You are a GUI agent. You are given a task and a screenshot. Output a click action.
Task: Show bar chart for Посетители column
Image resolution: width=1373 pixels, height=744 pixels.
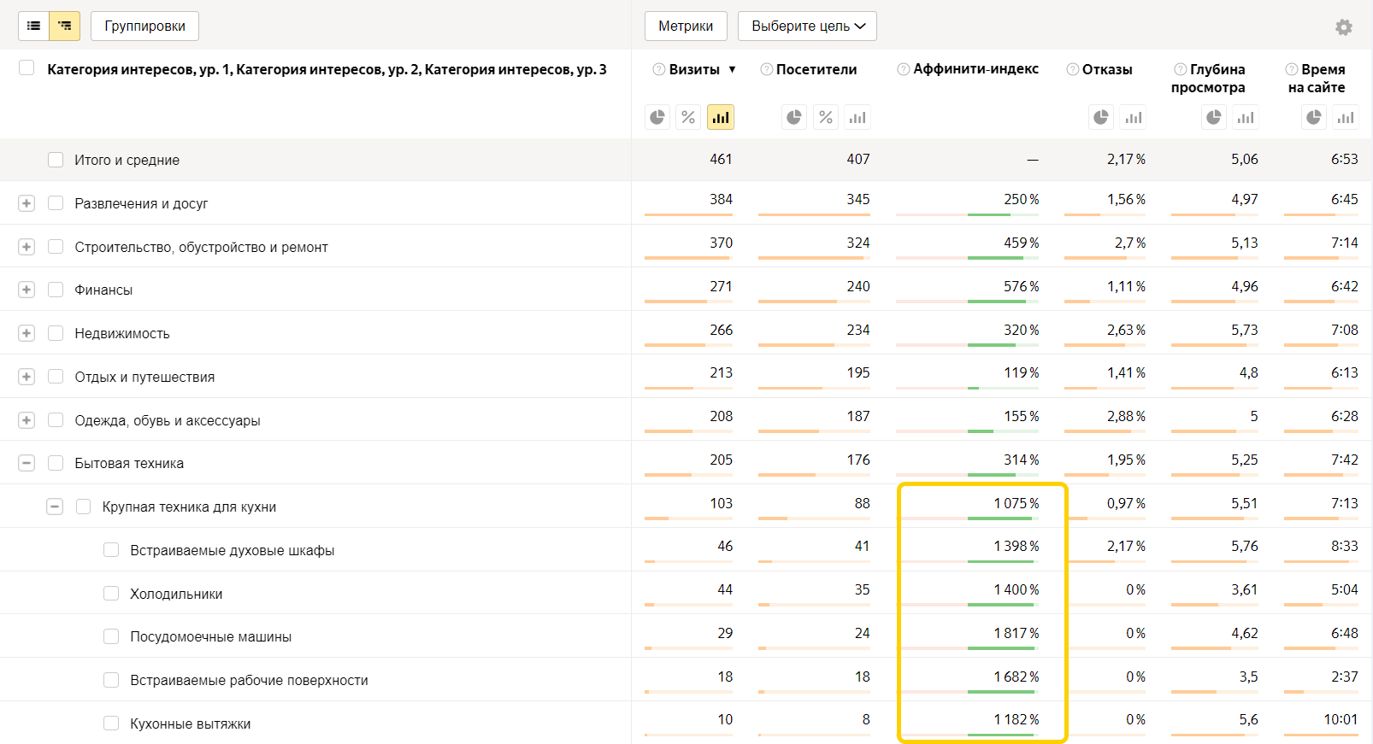point(857,117)
